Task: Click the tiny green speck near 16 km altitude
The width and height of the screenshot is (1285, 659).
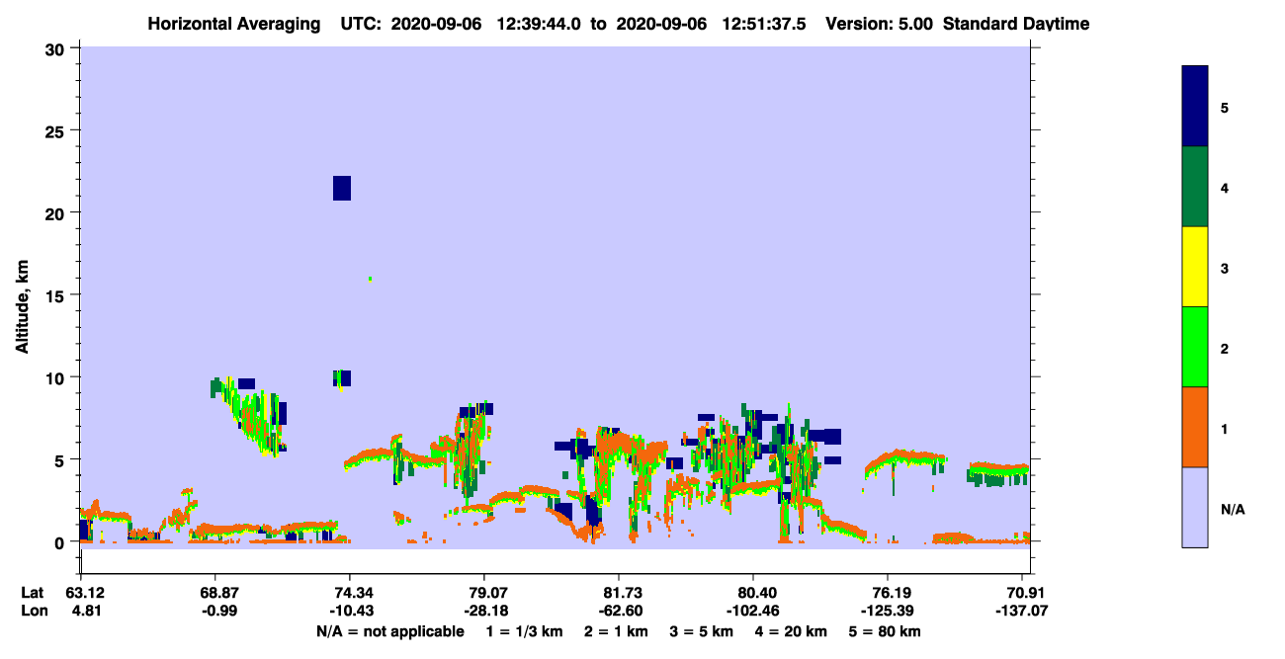Action: 370,279
